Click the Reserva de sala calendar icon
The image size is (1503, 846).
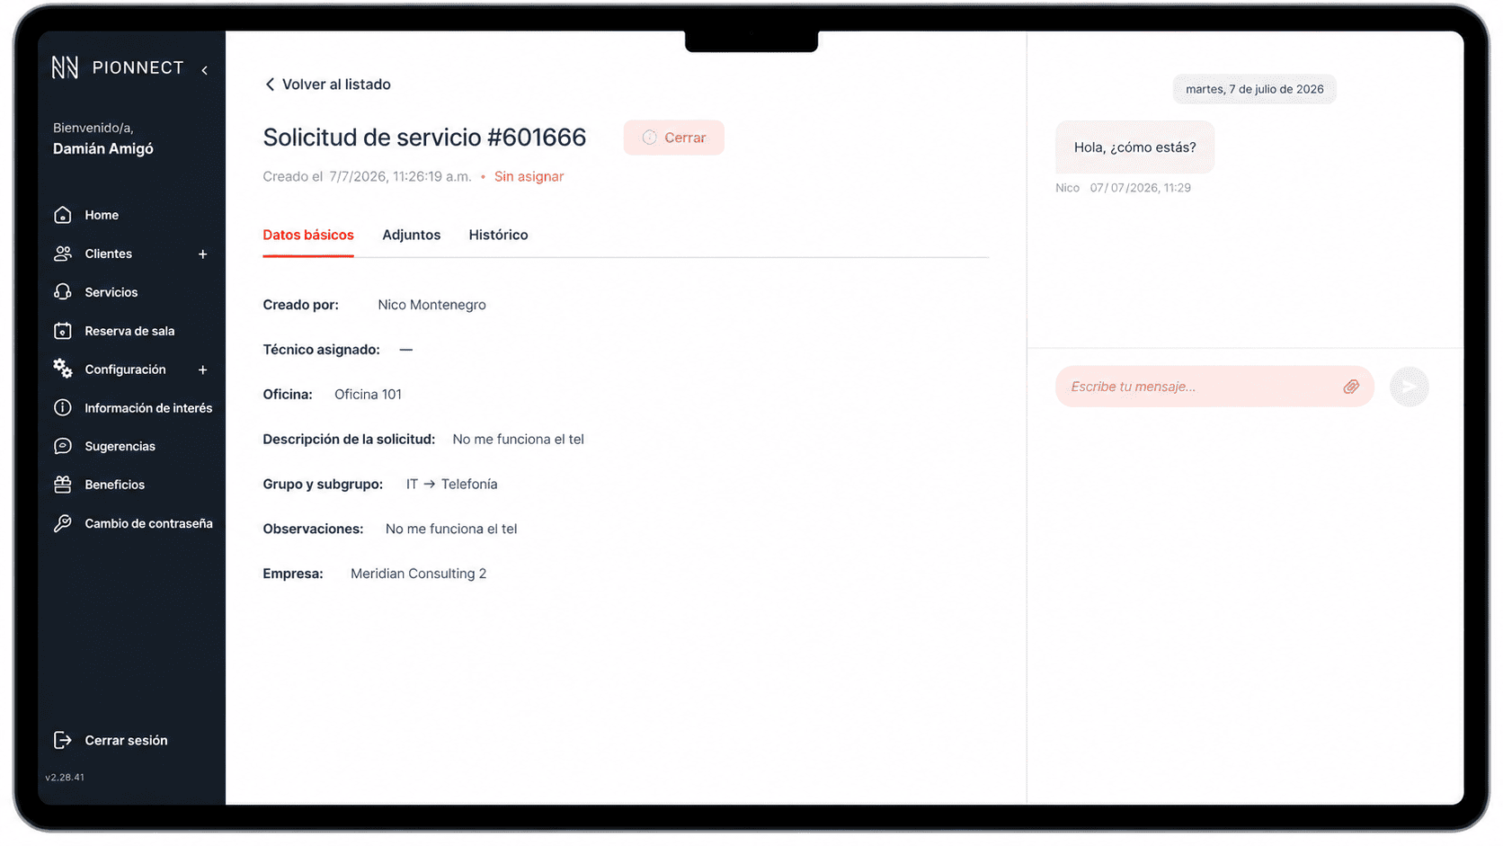(62, 331)
